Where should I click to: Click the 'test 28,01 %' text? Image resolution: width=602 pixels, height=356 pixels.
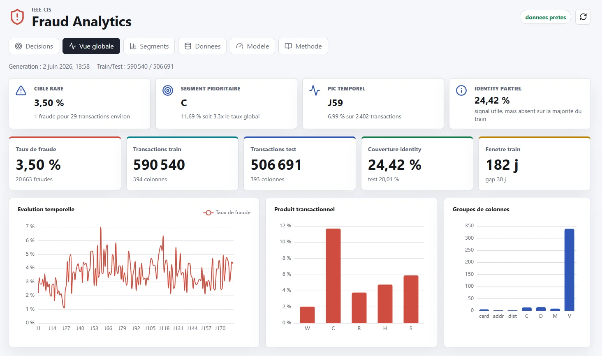pos(383,179)
